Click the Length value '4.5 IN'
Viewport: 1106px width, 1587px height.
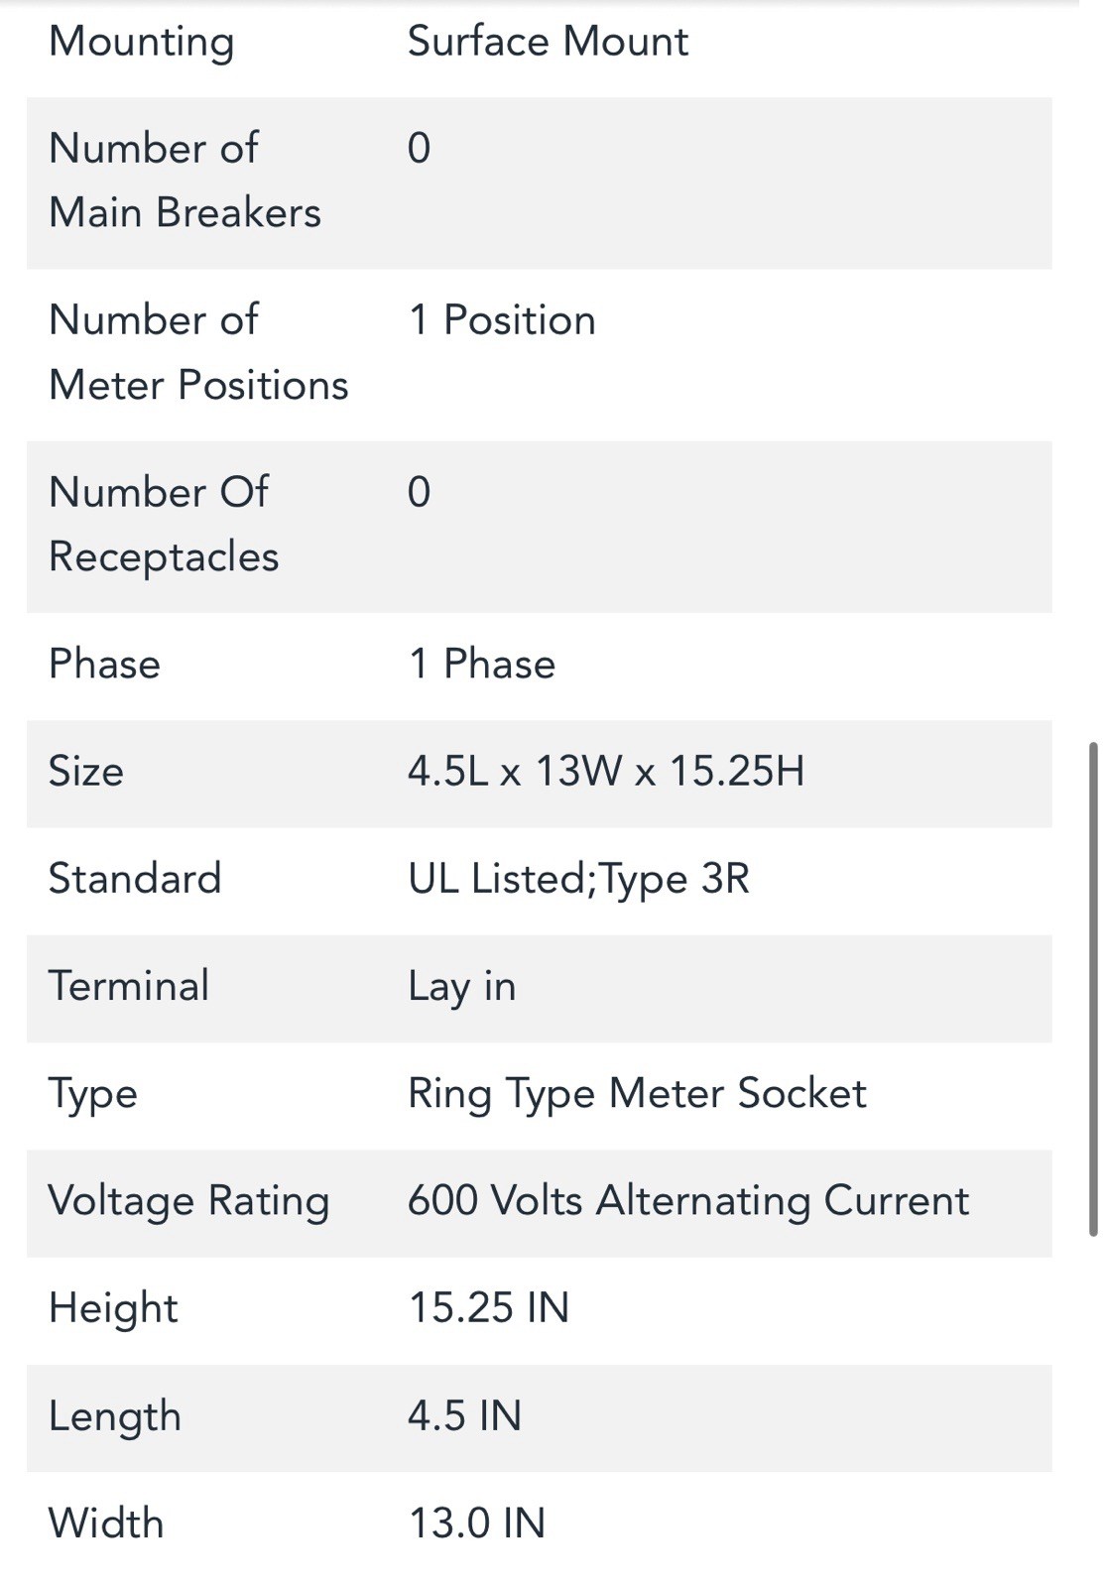pos(464,1415)
